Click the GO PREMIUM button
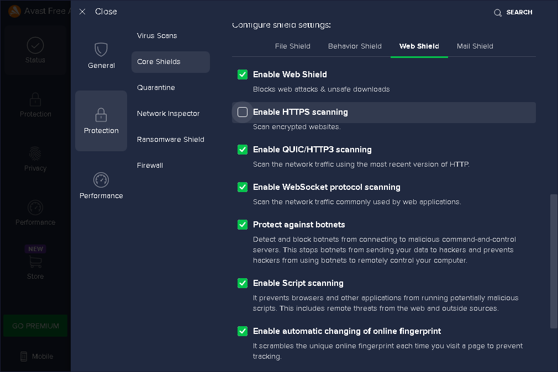Viewport: 558px width, 372px height. pos(35,326)
